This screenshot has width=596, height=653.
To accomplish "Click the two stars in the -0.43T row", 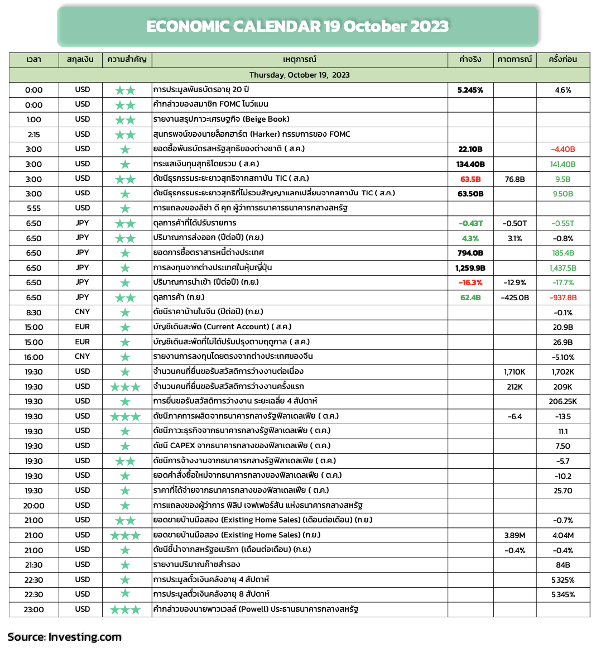I will coord(125,224).
